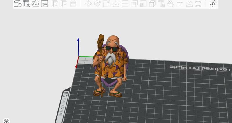The width and height of the screenshot is (232, 123).
Task: Select the Lay on face tool
Action: click(x=116, y=4)
